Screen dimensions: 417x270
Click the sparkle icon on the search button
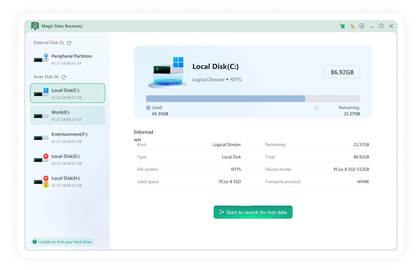point(221,212)
